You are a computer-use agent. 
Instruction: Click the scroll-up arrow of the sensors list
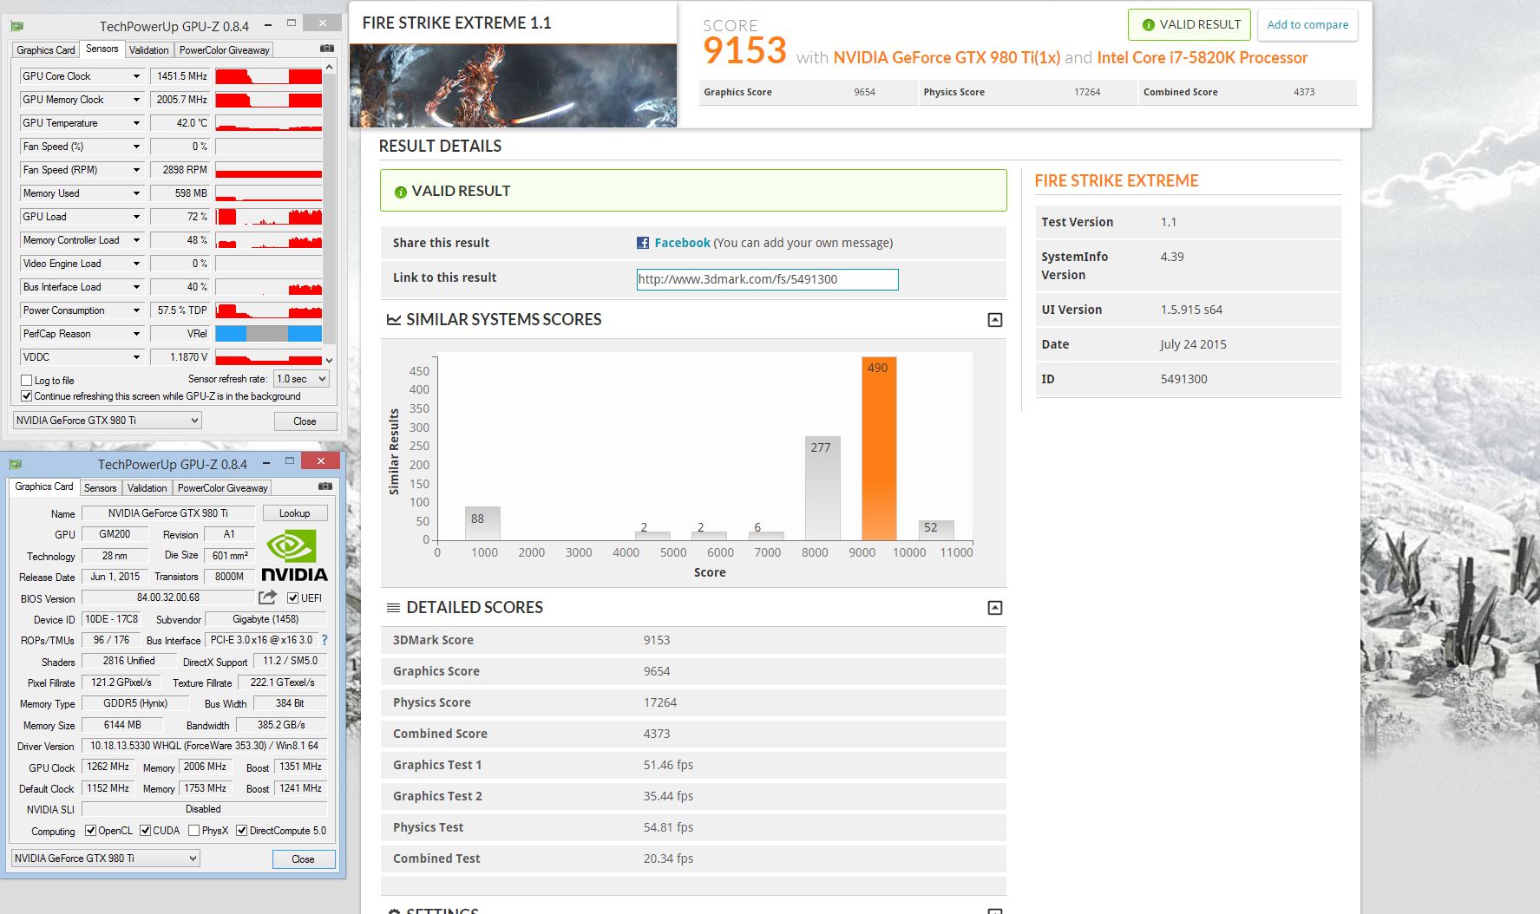[329, 67]
